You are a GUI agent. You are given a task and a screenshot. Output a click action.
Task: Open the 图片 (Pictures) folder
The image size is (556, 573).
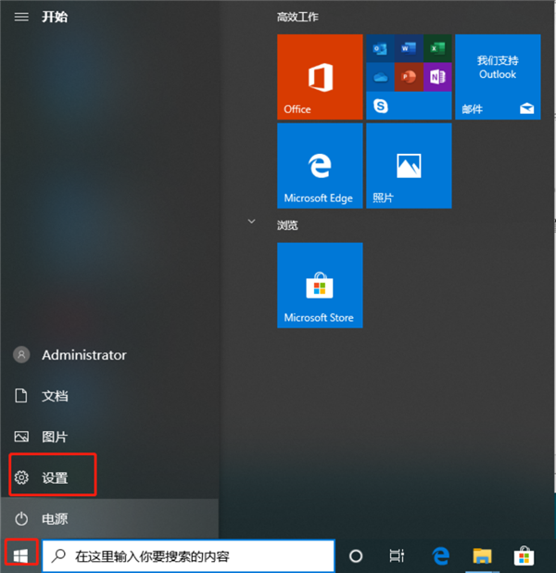click(x=55, y=437)
